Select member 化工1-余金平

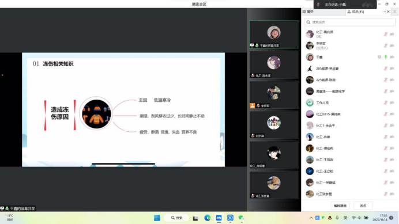350,126
